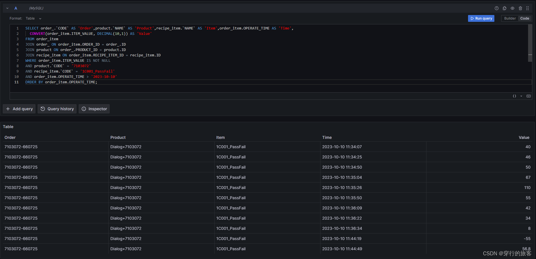This screenshot has height=259, width=536.
Task: Toggle query A visibility with the eye icon
Action: pyautogui.click(x=512, y=8)
